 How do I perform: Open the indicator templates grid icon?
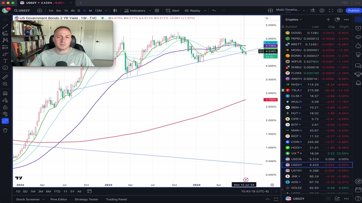(x=157, y=11)
